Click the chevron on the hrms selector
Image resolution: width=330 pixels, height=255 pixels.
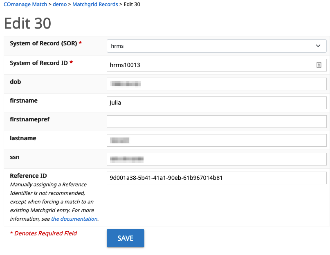(318, 46)
